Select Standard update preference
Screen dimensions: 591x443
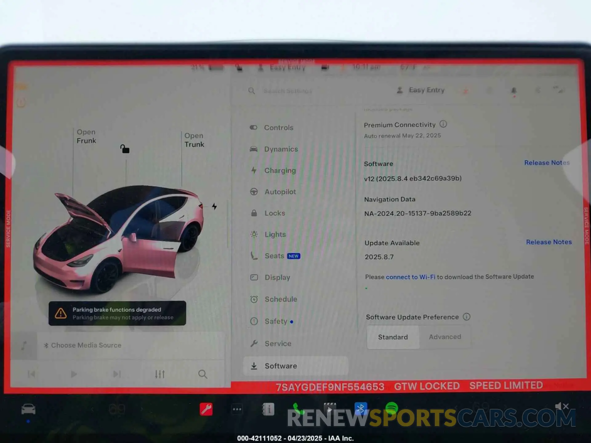(393, 337)
